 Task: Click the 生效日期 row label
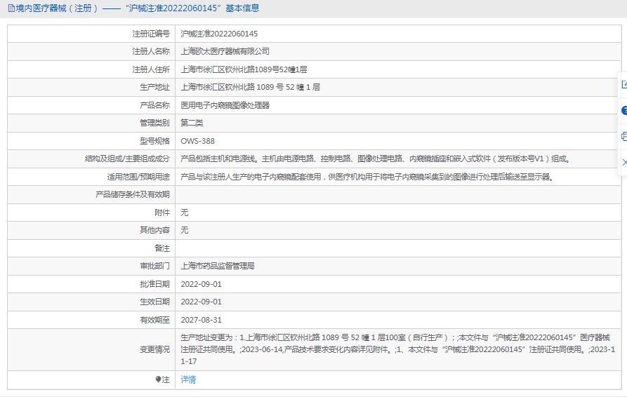point(154,302)
